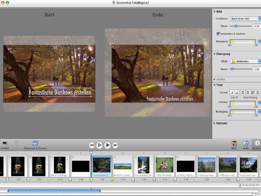Screen dimensions: 261x196
Task: Toggle the Schwenken & Zoomen checkbox
Action: 218,34
